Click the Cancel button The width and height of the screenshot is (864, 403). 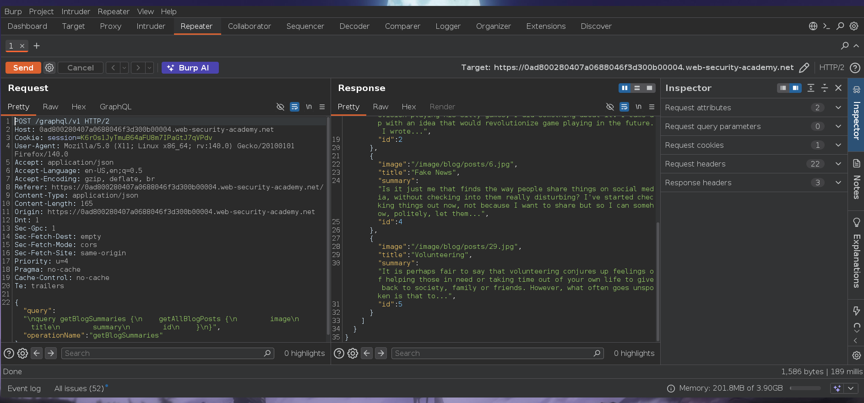[81, 68]
